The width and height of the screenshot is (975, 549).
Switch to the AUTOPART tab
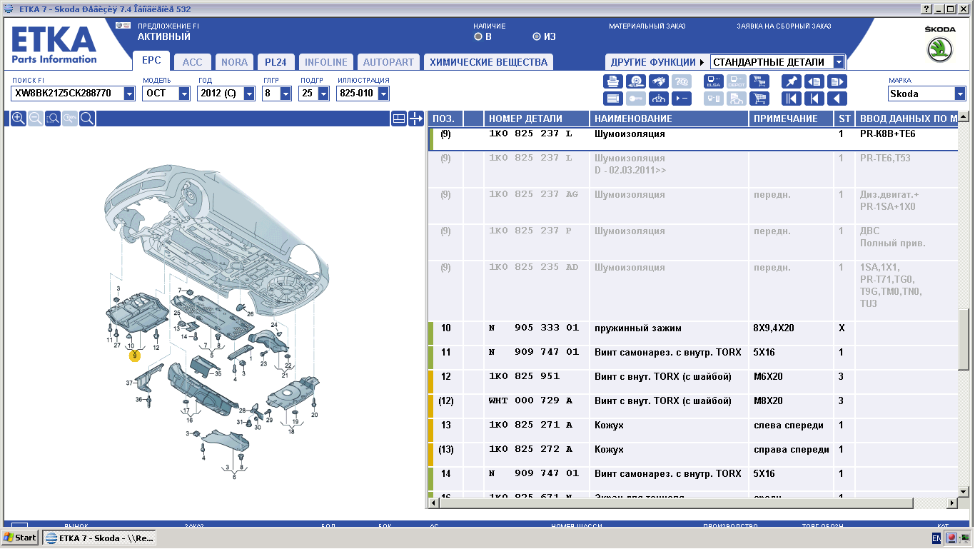388,62
